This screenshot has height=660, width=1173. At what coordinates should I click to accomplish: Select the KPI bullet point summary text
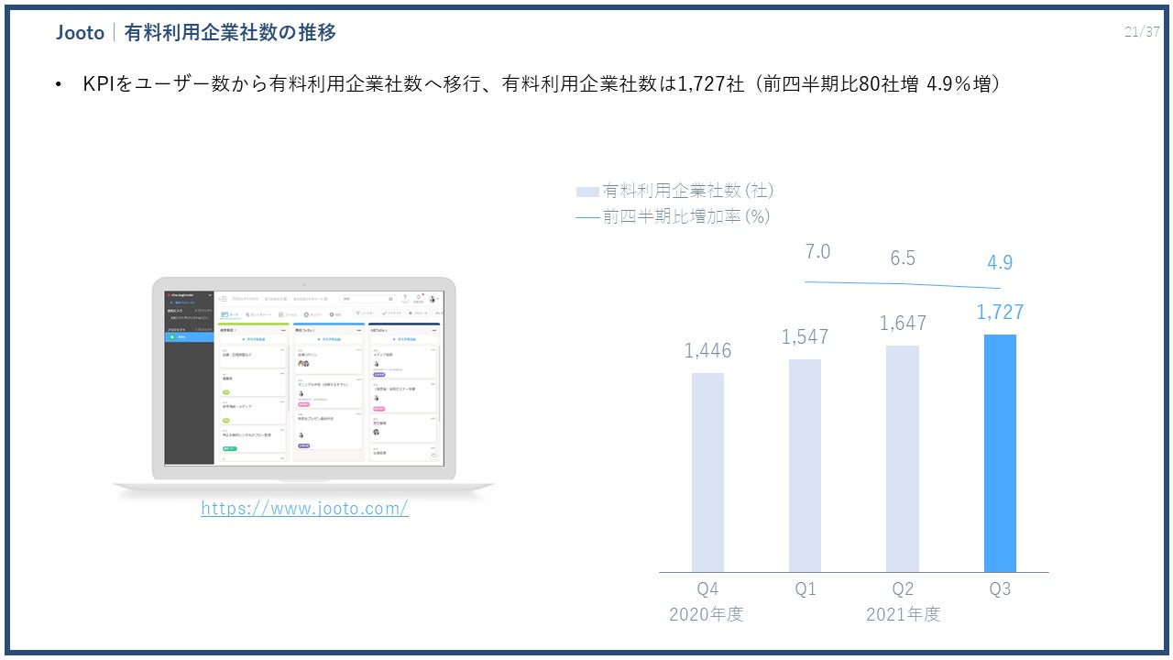[x=541, y=84]
